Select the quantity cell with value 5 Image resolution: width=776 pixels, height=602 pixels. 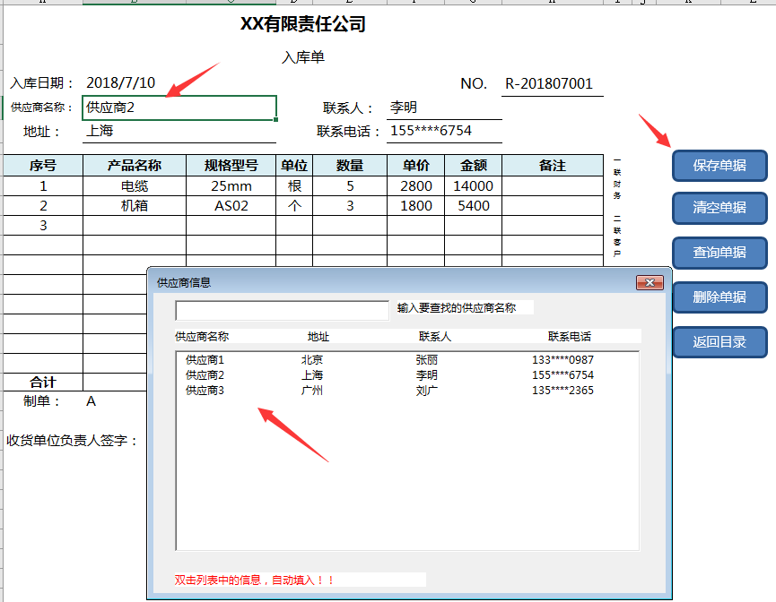point(350,185)
